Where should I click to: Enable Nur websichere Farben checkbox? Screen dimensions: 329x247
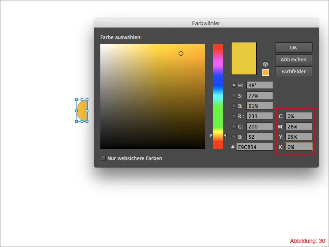pyautogui.click(x=103, y=158)
